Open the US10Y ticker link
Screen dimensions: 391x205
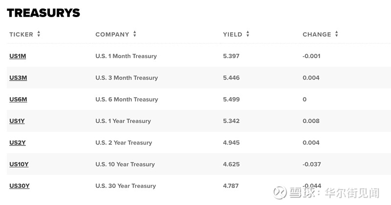(19, 164)
